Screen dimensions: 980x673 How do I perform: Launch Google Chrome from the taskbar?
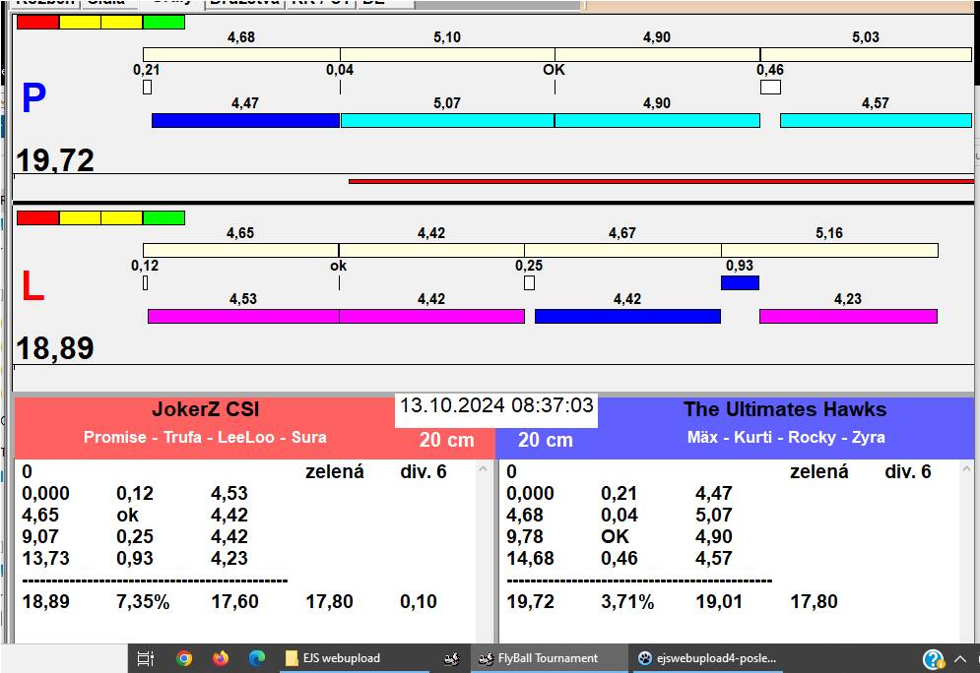[184, 658]
